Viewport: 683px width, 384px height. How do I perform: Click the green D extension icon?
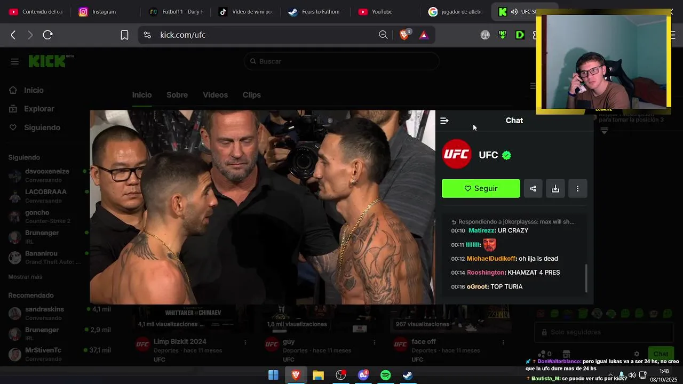coord(520,35)
